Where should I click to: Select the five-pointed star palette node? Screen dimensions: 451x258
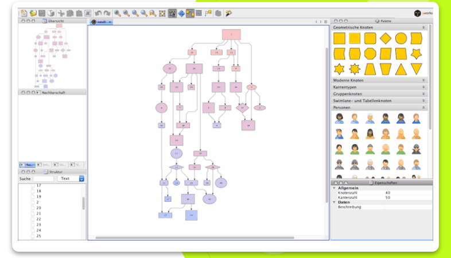click(416, 54)
